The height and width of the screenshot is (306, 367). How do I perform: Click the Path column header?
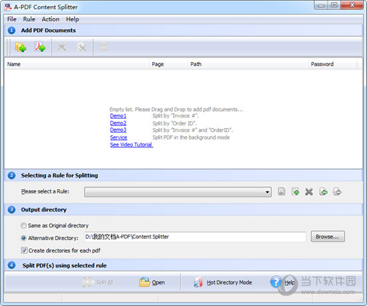pos(248,64)
